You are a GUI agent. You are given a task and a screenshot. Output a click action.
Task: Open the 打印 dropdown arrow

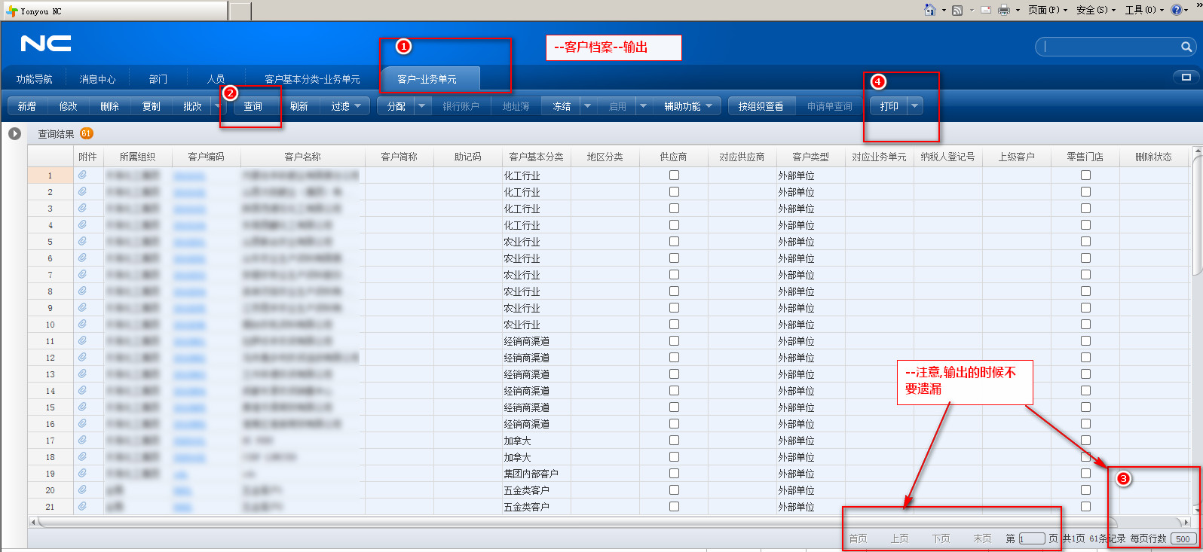914,106
